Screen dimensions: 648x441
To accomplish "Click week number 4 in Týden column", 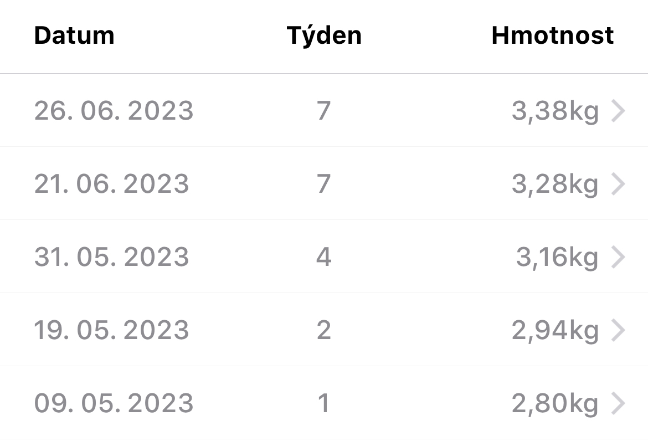I will [x=323, y=257].
